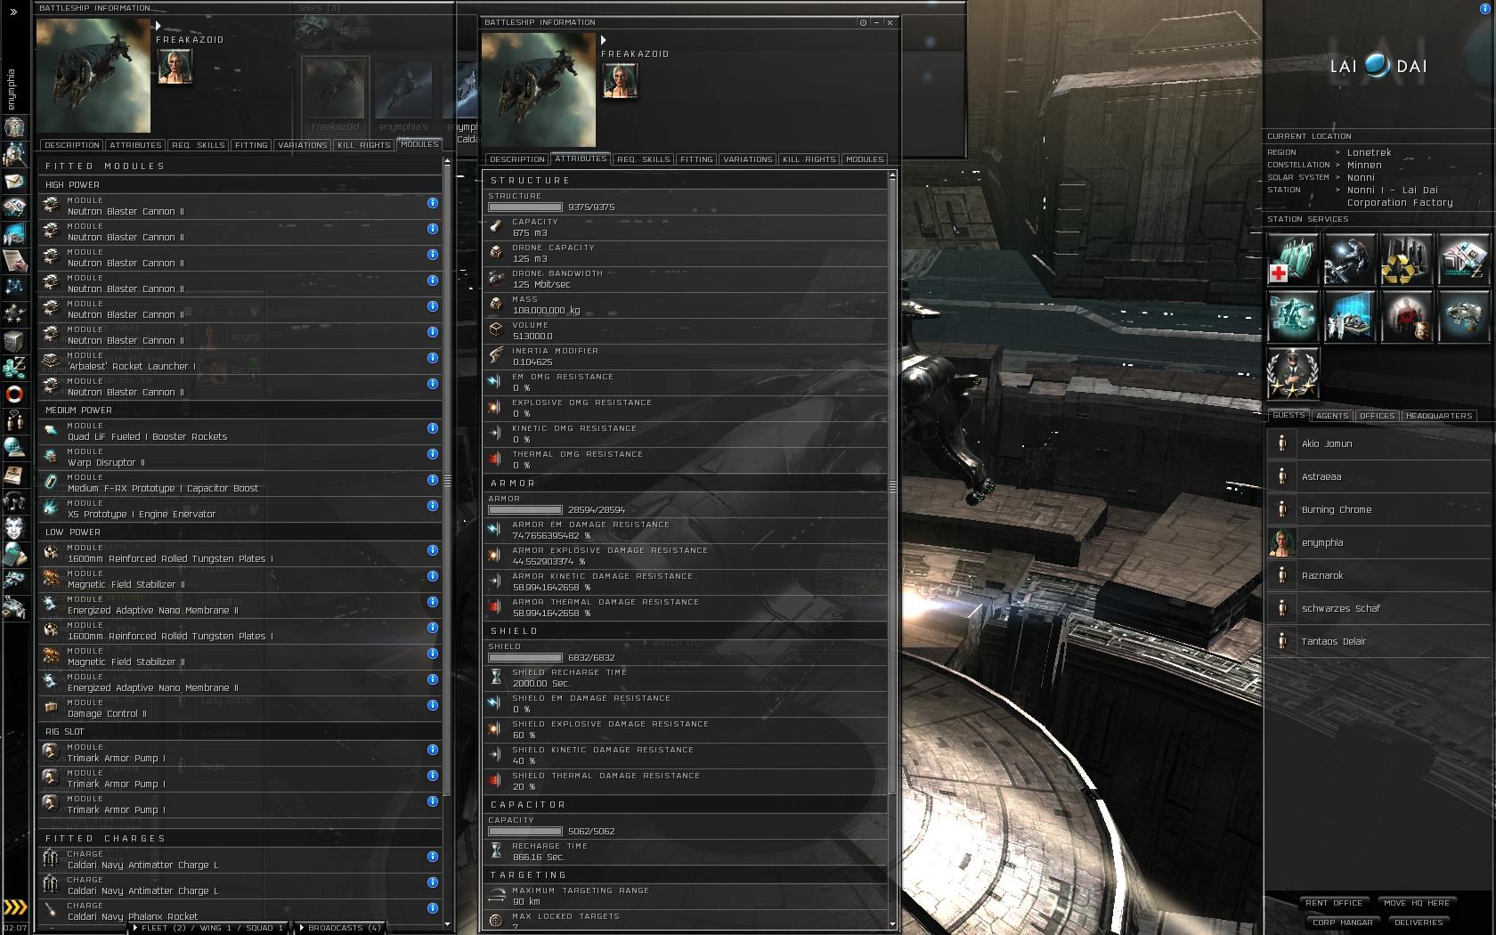Open the Jukebox headphones icon
The height and width of the screenshot is (935, 1496).
point(14,500)
